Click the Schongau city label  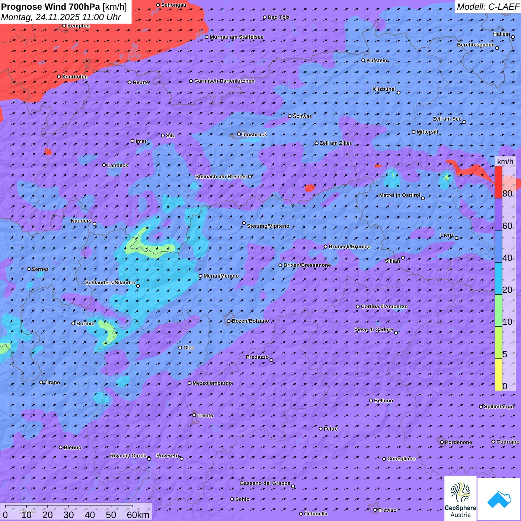coord(174,5)
